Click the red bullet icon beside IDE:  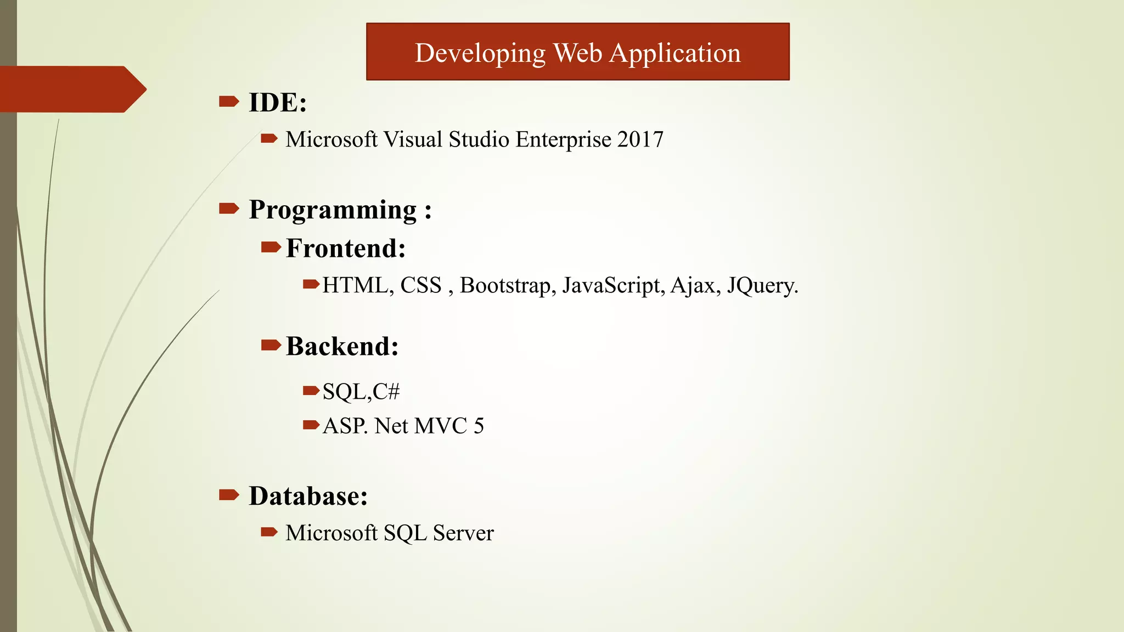[229, 101]
